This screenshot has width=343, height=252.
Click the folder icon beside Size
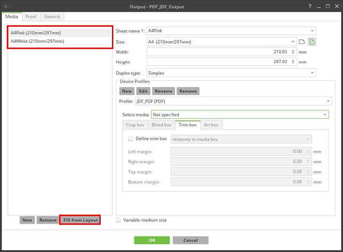[301, 42]
